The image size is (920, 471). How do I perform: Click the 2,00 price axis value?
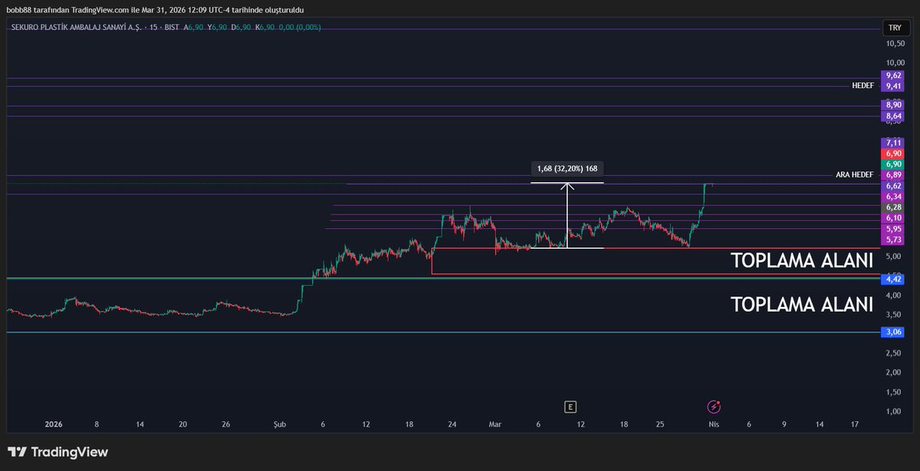pos(894,372)
